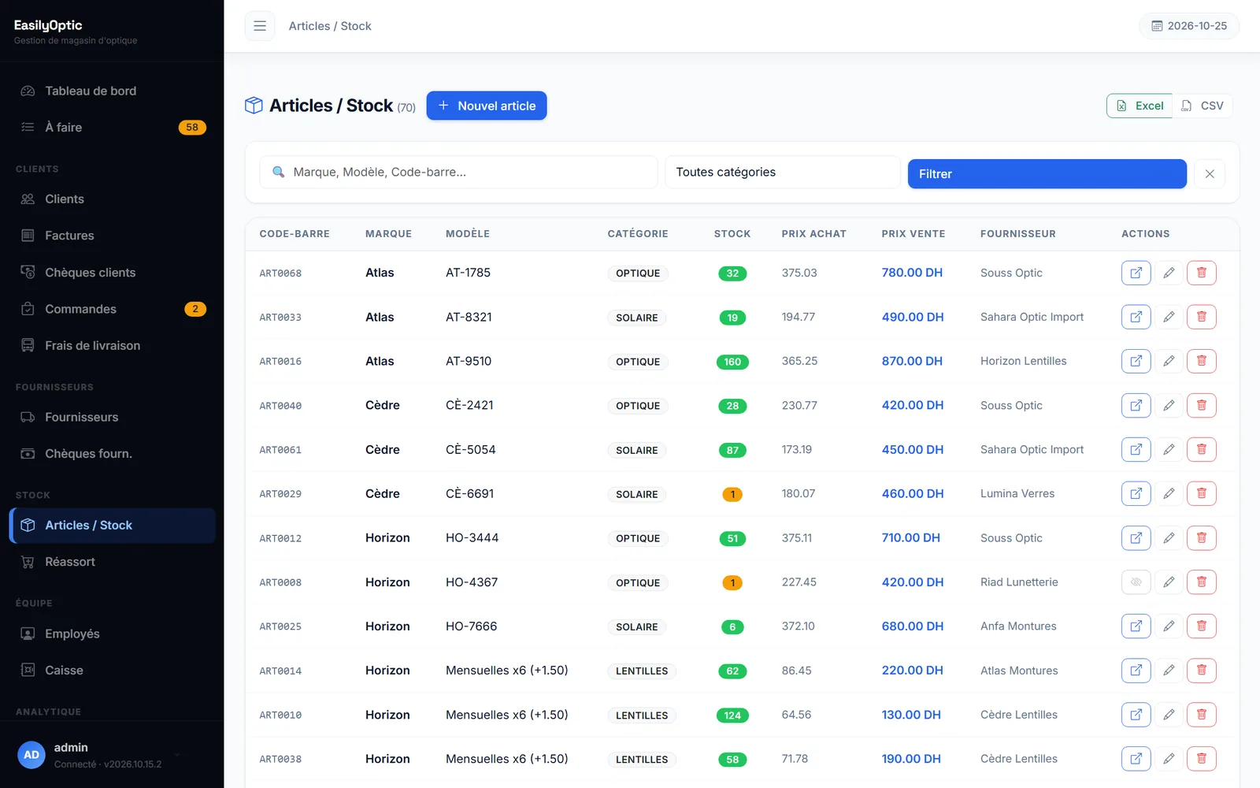Open the À faire menu item
Viewport: 1260px width, 788px height.
click(x=112, y=127)
